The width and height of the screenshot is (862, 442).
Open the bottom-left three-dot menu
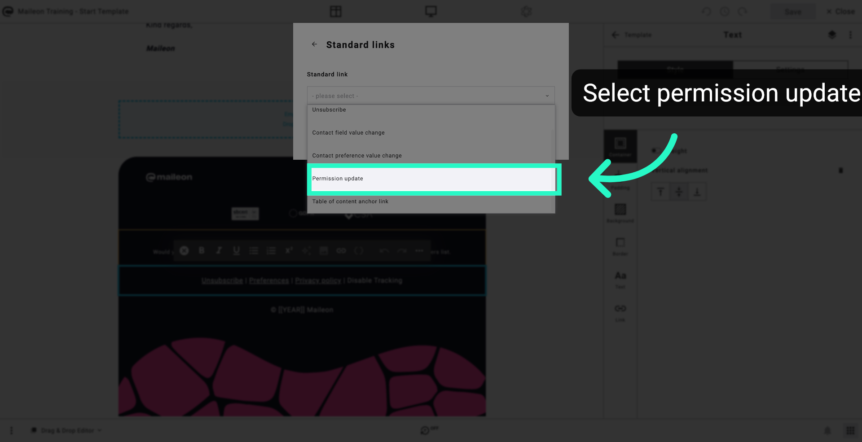[12, 430]
